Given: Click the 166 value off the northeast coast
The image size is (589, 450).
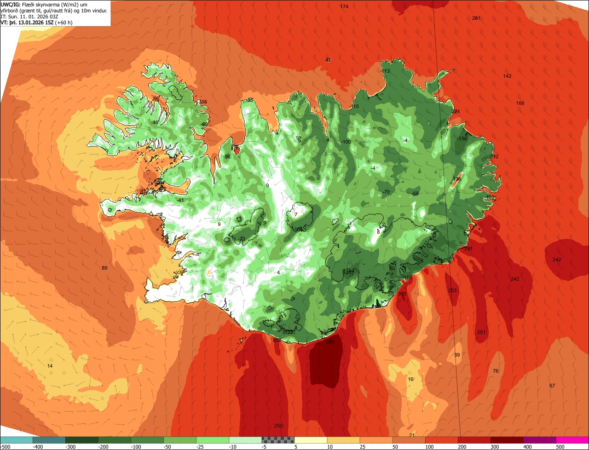Looking at the screenshot, I should [520, 103].
